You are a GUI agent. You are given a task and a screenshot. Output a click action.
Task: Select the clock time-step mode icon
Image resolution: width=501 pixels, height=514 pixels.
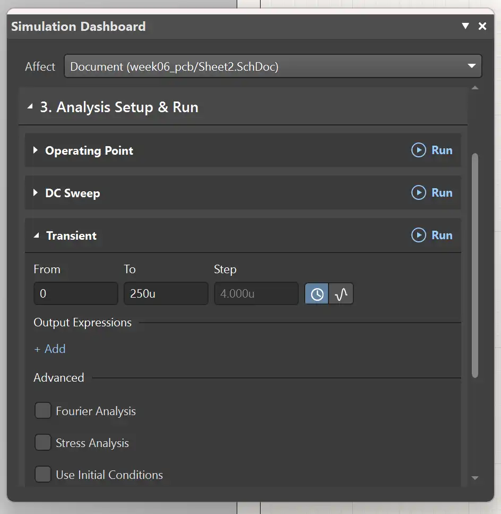click(x=317, y=294)
